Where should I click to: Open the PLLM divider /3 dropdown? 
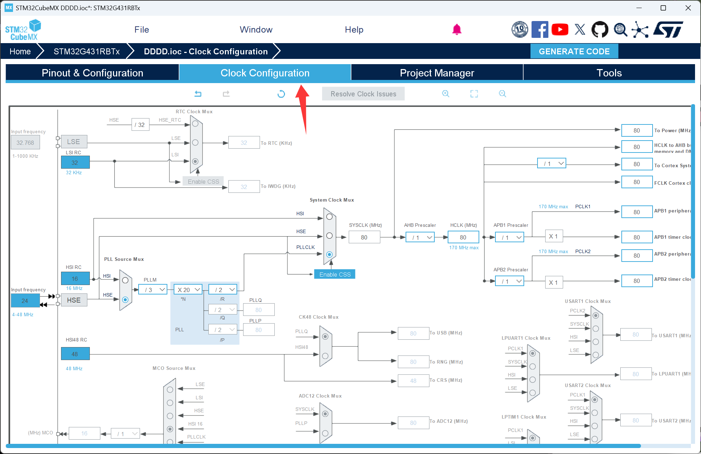click(x=153, y=290)
